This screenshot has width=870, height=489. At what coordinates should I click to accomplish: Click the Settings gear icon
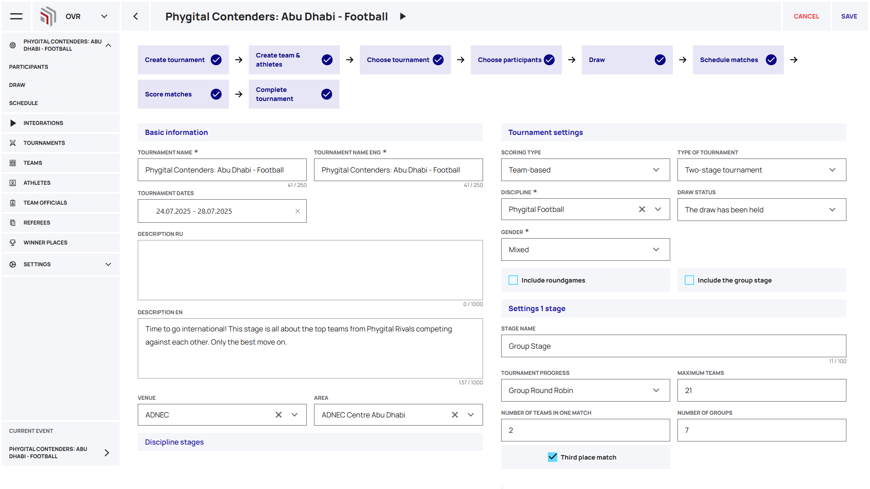[13, 264]
